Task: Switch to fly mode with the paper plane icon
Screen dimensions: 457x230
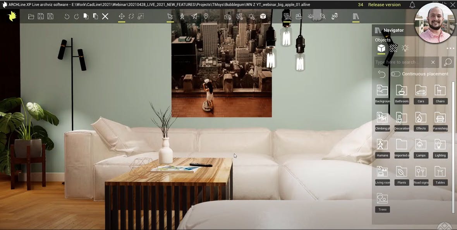Action: point(194,16)
